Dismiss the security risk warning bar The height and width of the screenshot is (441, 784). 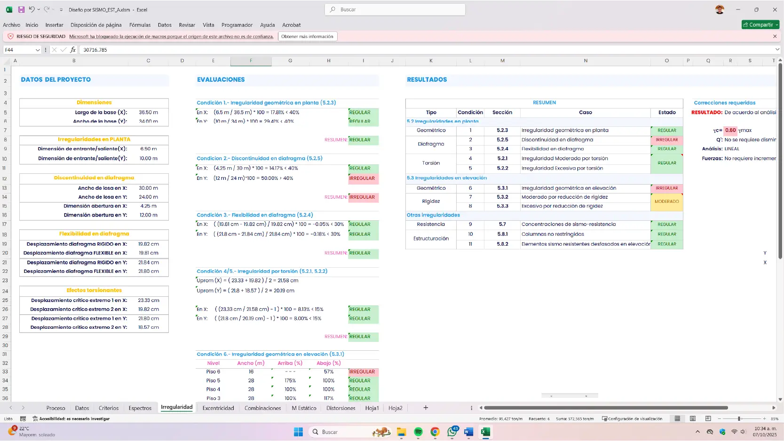click(x=775, y=36)
